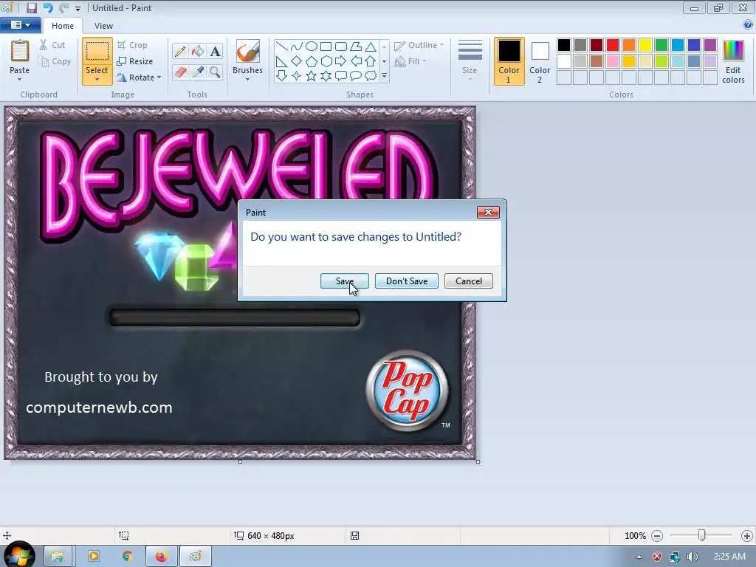Pick the black color swatch in palette

click(564, 45)
